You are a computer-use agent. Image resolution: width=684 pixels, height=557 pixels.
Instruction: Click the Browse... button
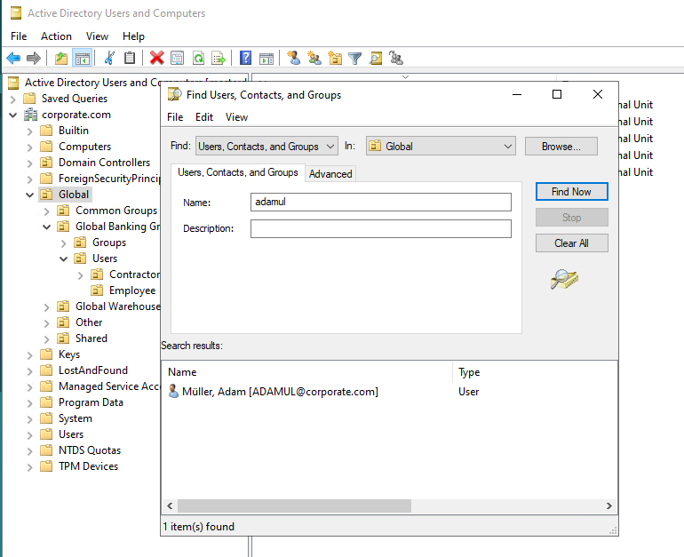tap(561, 146)
